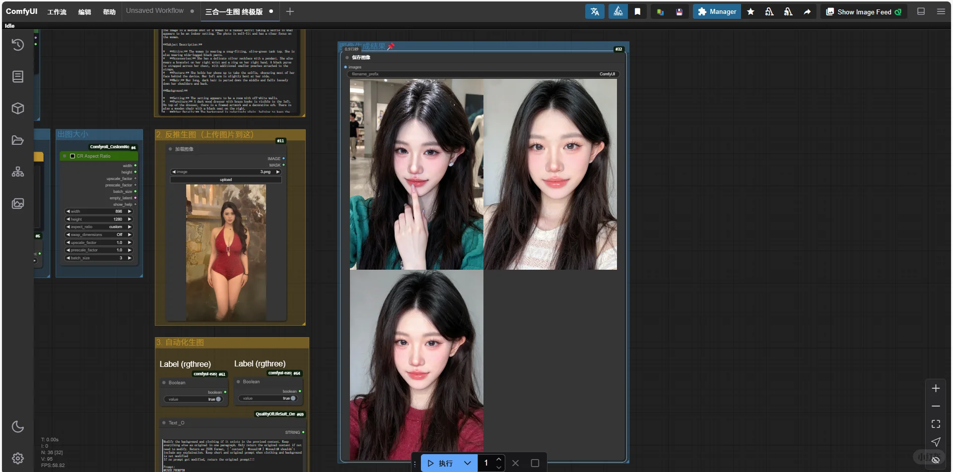Zoom in the canvas with plus

(936, 388)
